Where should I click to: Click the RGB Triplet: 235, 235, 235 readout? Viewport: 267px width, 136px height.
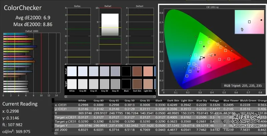coord(243,86)
